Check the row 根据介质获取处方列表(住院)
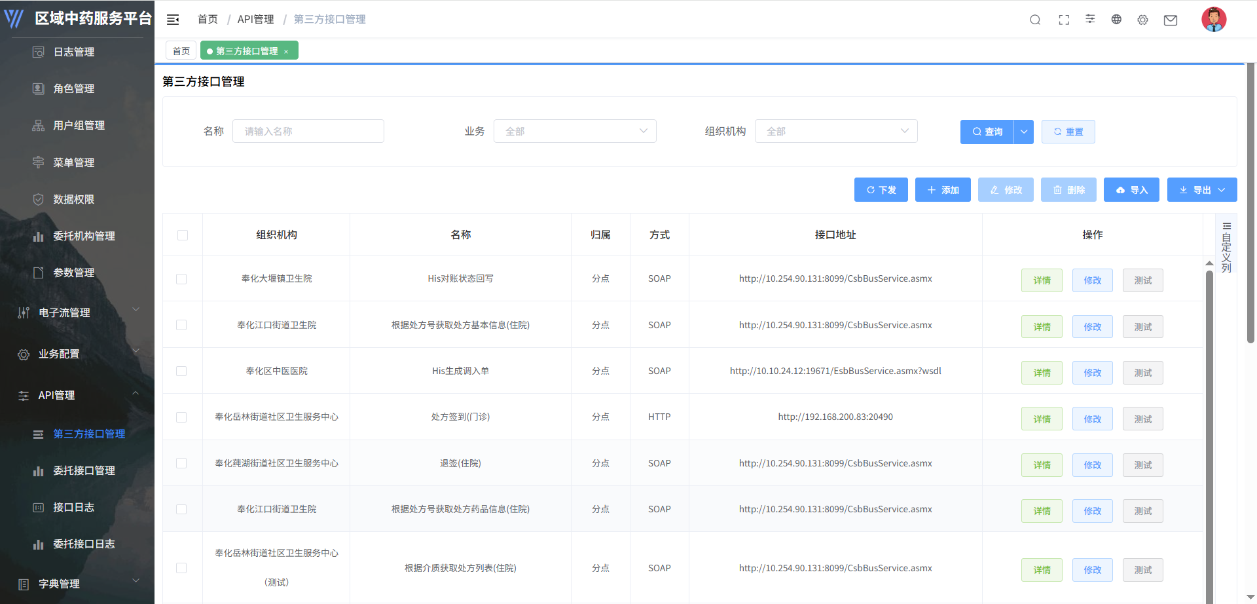Viewport: 1257px width, 604px height. (181, 568)
